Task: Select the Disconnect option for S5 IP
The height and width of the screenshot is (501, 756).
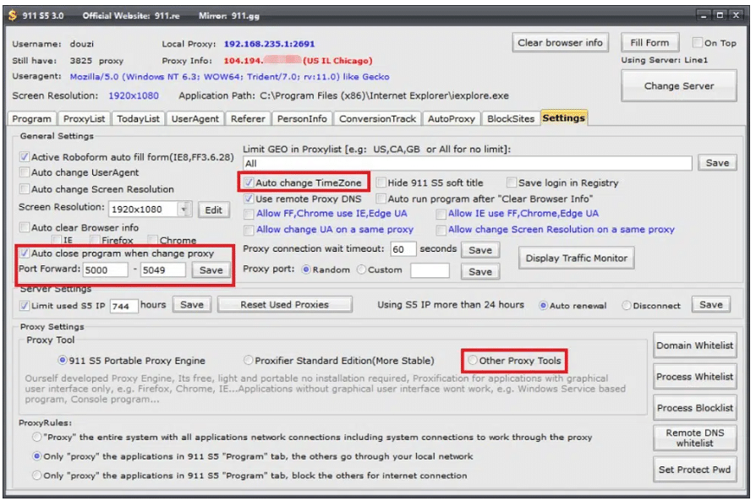Action: point(627,306)
